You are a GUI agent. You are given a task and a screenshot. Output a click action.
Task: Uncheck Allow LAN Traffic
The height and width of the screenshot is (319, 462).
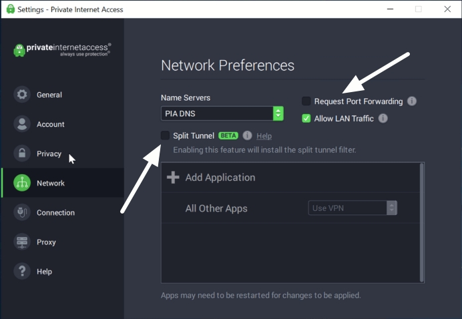pyautogui.click(x=306, y=118)
